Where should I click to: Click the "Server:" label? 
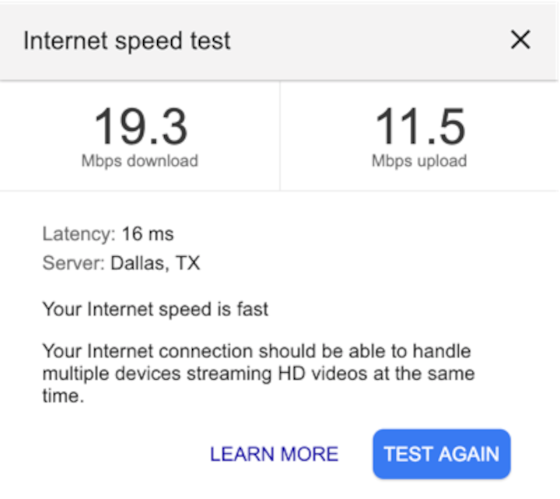click(73, 263)
